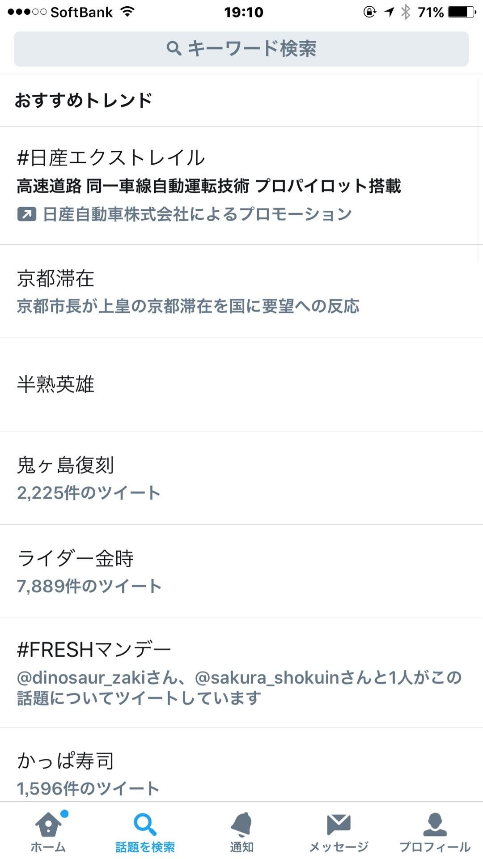Open messages via the envelope icon

pyautogui.click(x=339, y=825)
